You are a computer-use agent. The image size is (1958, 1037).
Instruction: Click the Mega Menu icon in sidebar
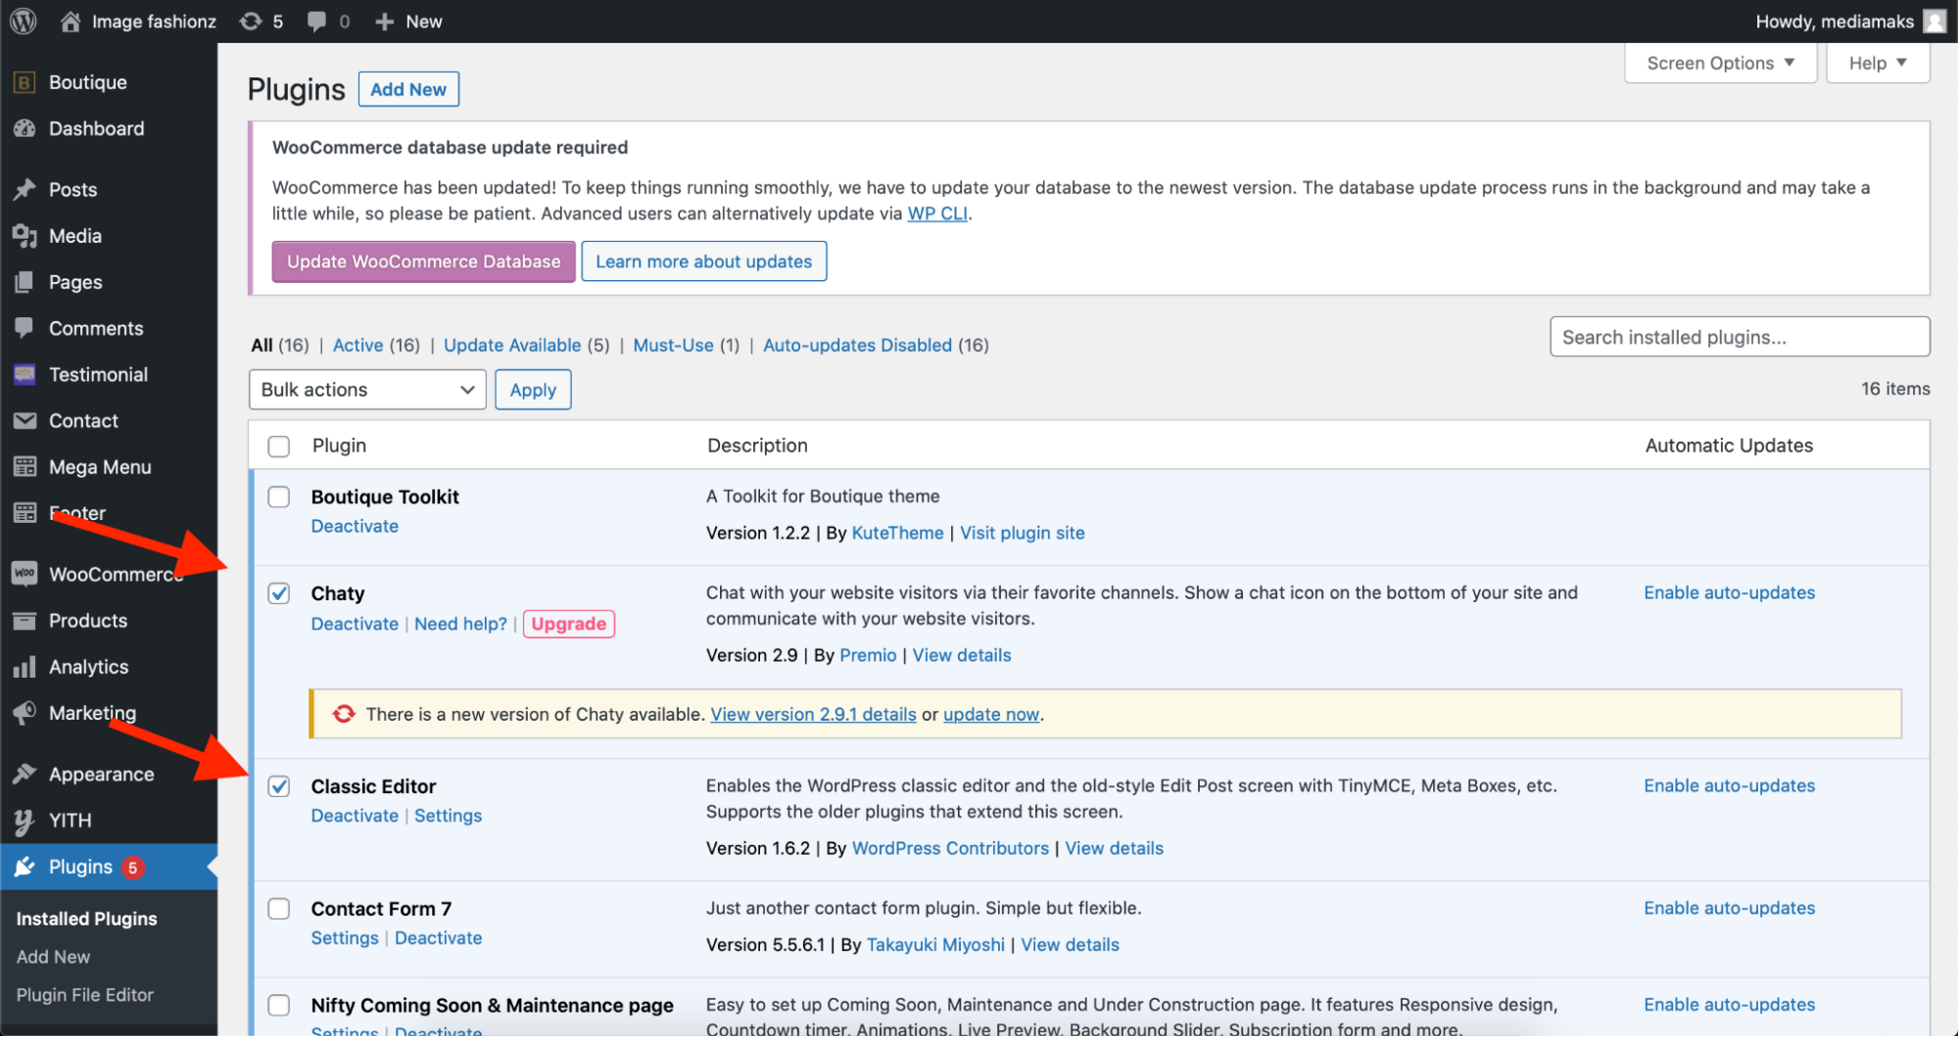pyautogui.click(x=24, y=467)
